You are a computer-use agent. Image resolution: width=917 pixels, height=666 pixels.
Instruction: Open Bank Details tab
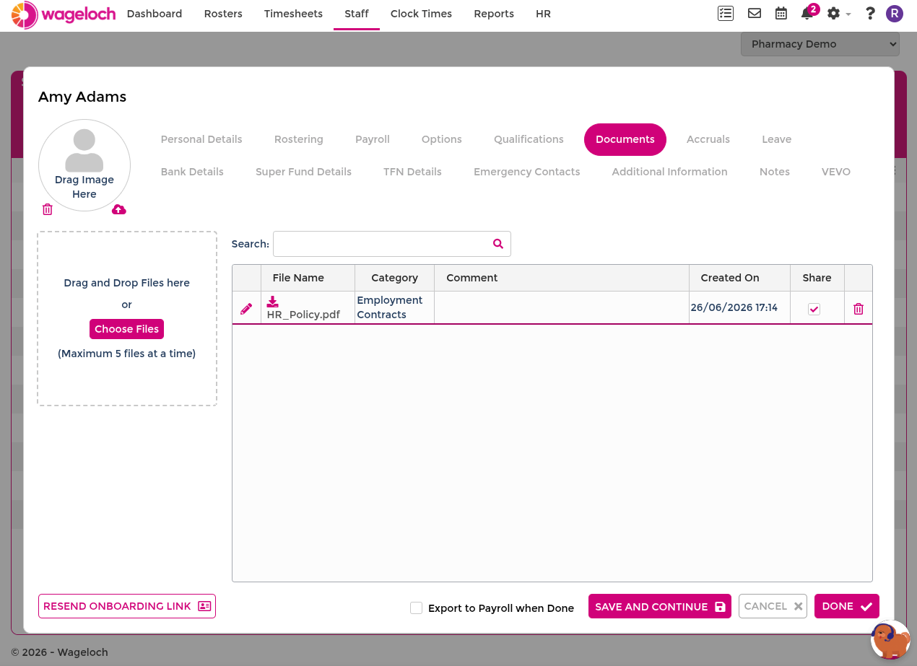click(x=192, y=172)
